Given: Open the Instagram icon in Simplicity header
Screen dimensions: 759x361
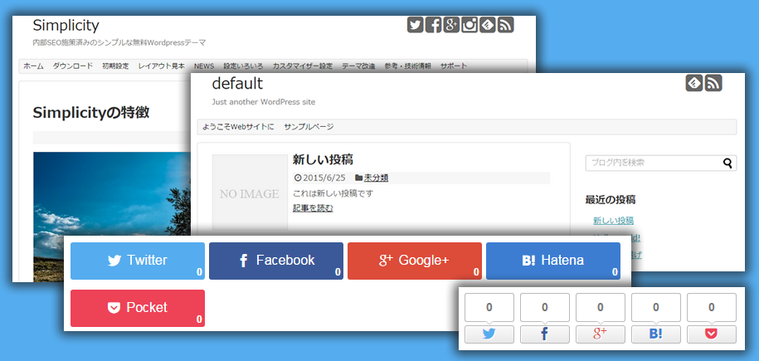Looking at the screenshot, I should pyautogui.click(x=470, y=25).
